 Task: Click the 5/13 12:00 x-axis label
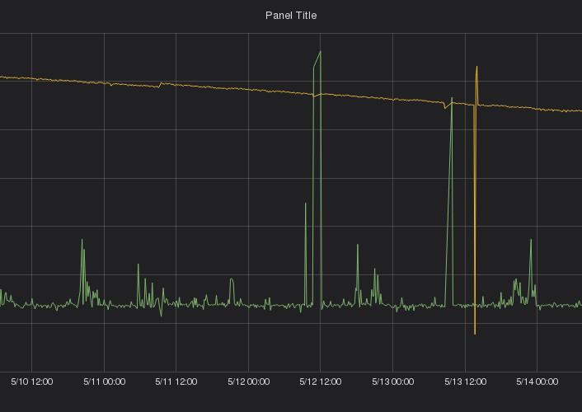tap(466, 382)
